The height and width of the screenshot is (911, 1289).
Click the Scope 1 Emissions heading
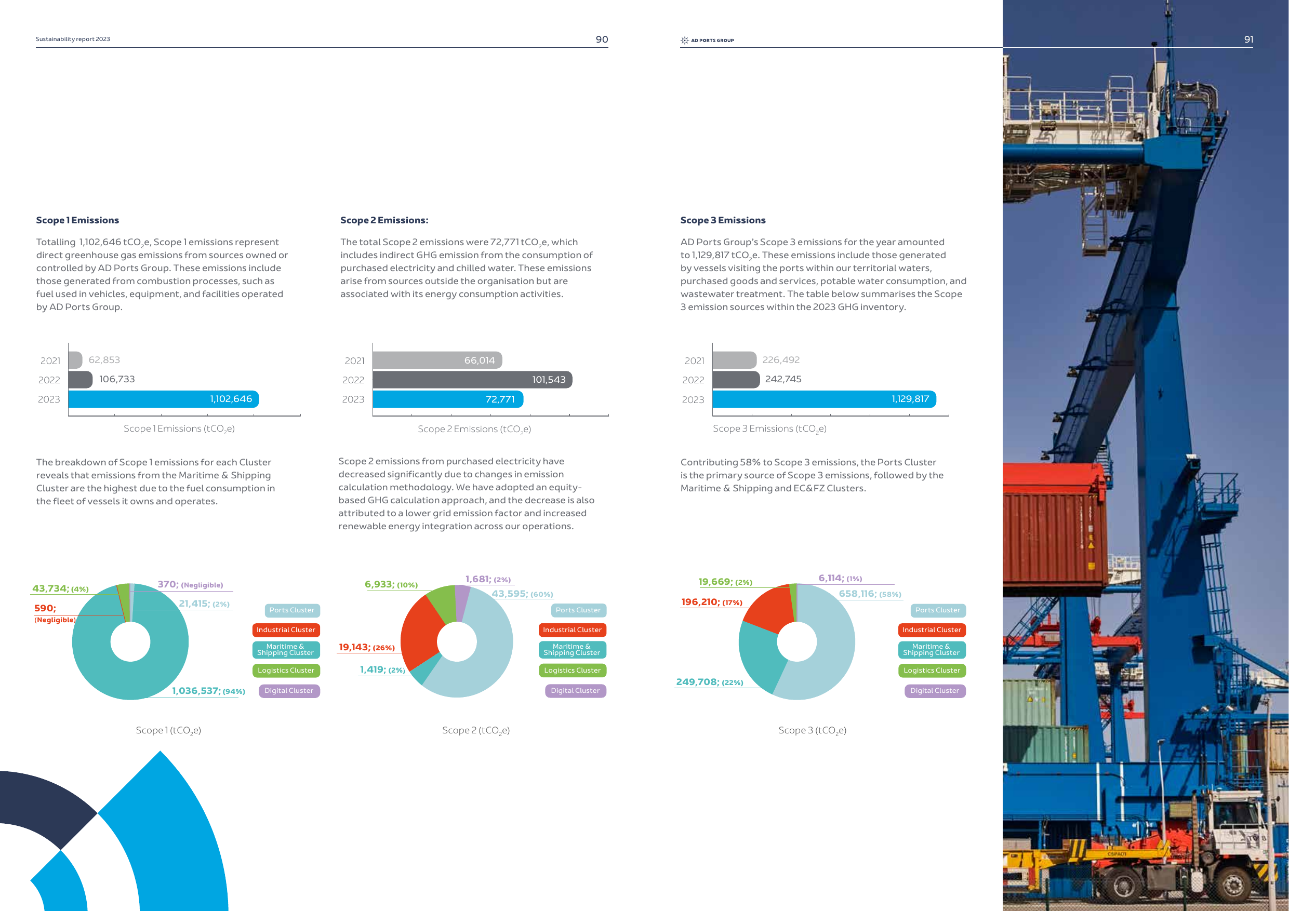point(77,220)
